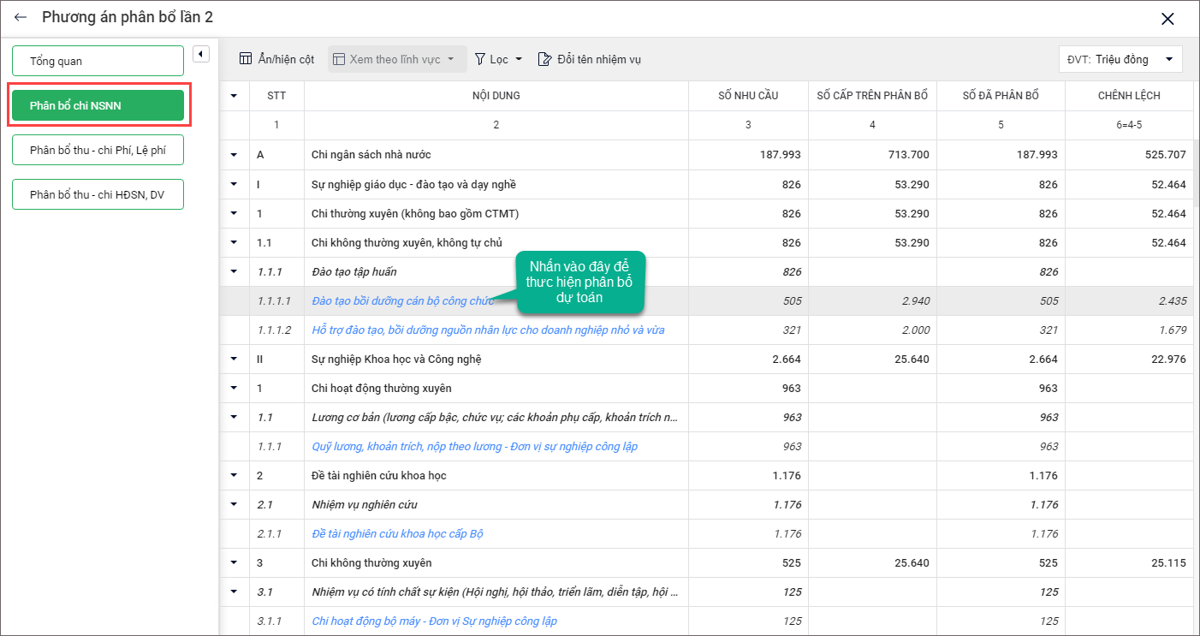1200x636 pixels.
Task: Click the Lọc filter funnel icon
Action: [480, 59]
